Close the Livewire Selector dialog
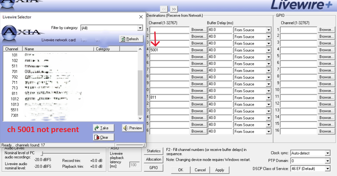This screenshot has height=176, width=337. click(x=141, y=17)
